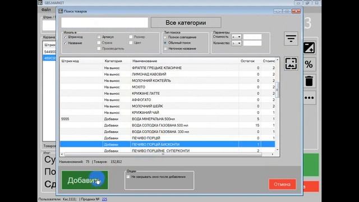
Task: Select Обычный поиск radio option
Action: point(165,43)
